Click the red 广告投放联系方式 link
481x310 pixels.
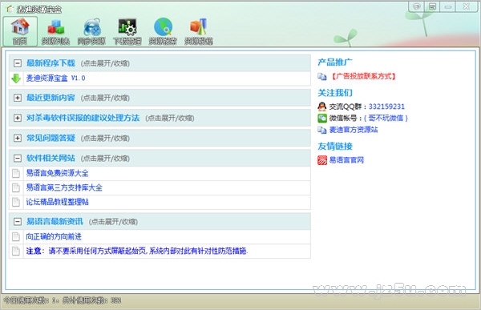click(363, 76)
